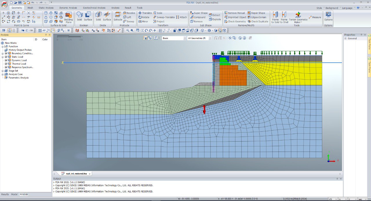Image resolution: width=371 pixels, height=201 pixels.
Task: Expand the General properties group
Action: 345,38
